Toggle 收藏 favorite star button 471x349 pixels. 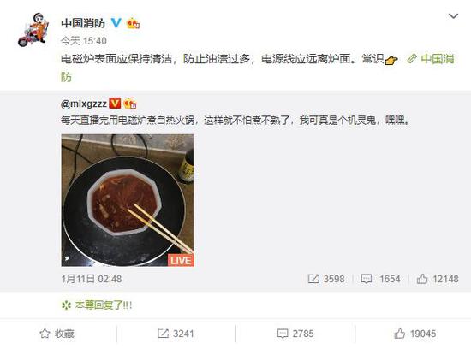57,334
